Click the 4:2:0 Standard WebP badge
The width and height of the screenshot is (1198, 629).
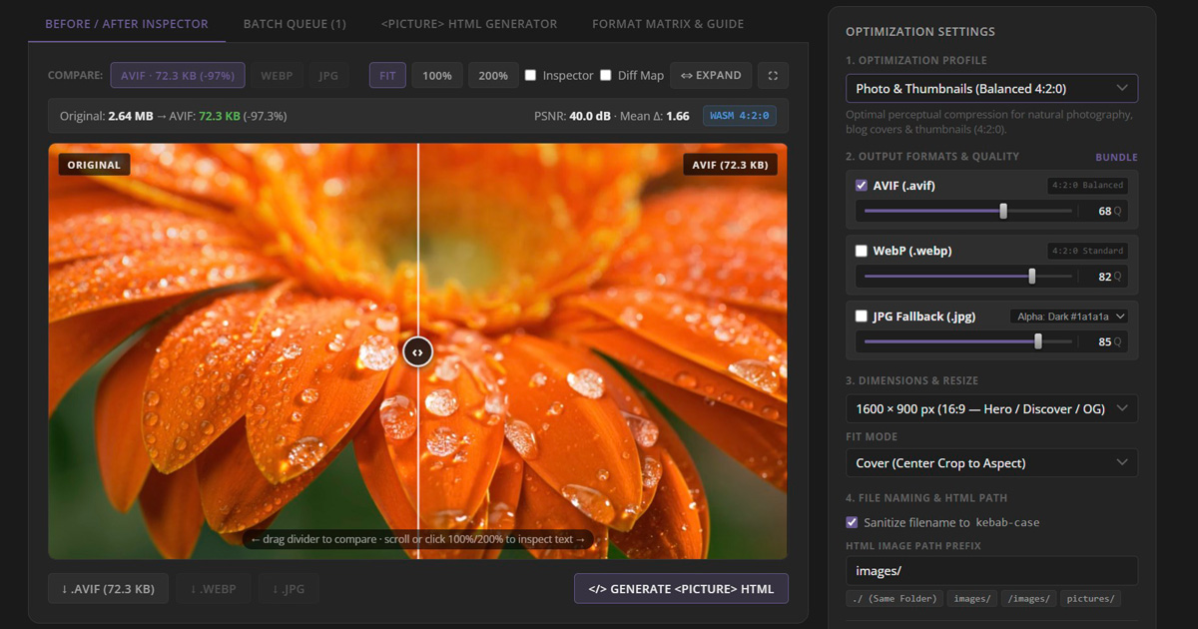point(1088,251)
